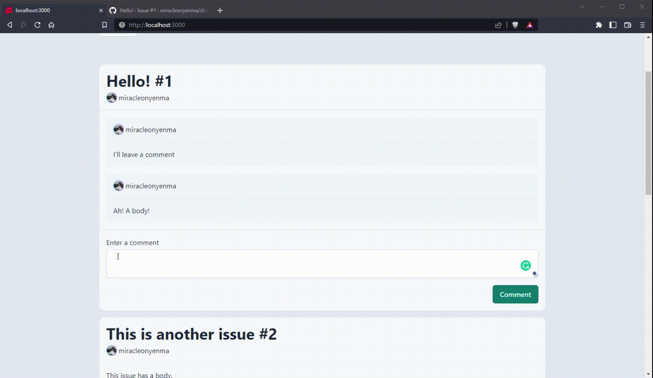The width and height of the screenshot is (653, 378).
Task: Close the localhost:3000 tab
Action: coord(101,10)
